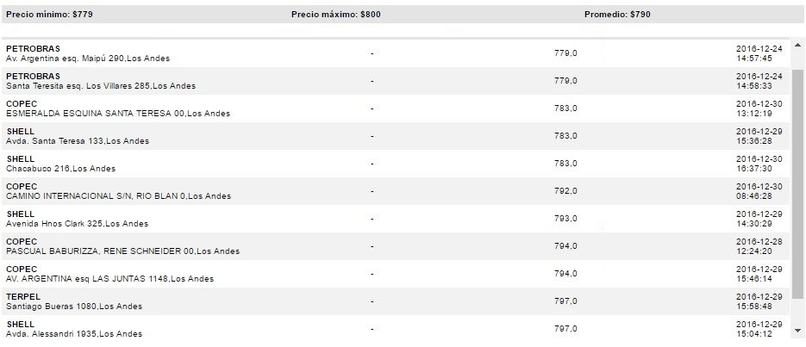This screenshot has width=806, height=347.
Task: Open Copec Camino Internacional Rio Blan entry
Action: tap(118, 191)
